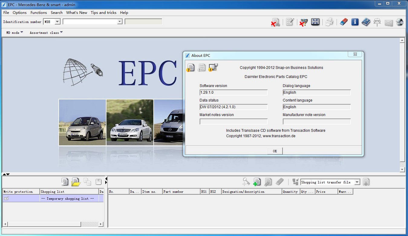Click the shopping list eraser icon
This screenshot has height=236, width=408.
[280, 182]
